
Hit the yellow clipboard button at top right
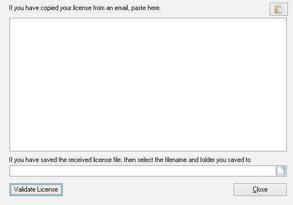(278, 9)
